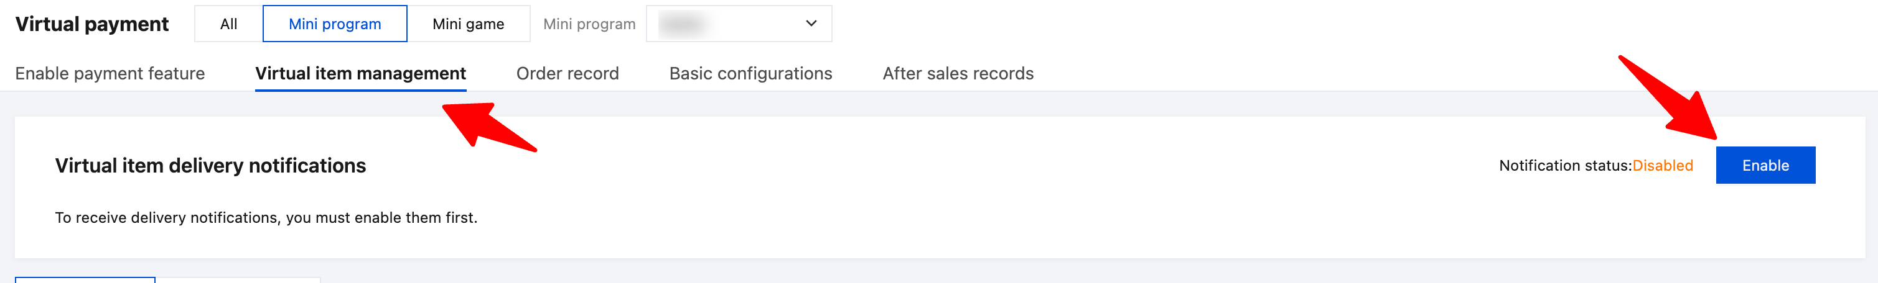Open the Enable payment feature tab

110,73
